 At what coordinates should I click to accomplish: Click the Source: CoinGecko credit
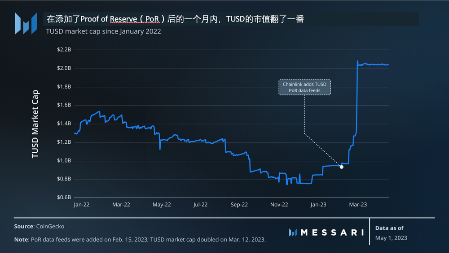tap(39, 227)
